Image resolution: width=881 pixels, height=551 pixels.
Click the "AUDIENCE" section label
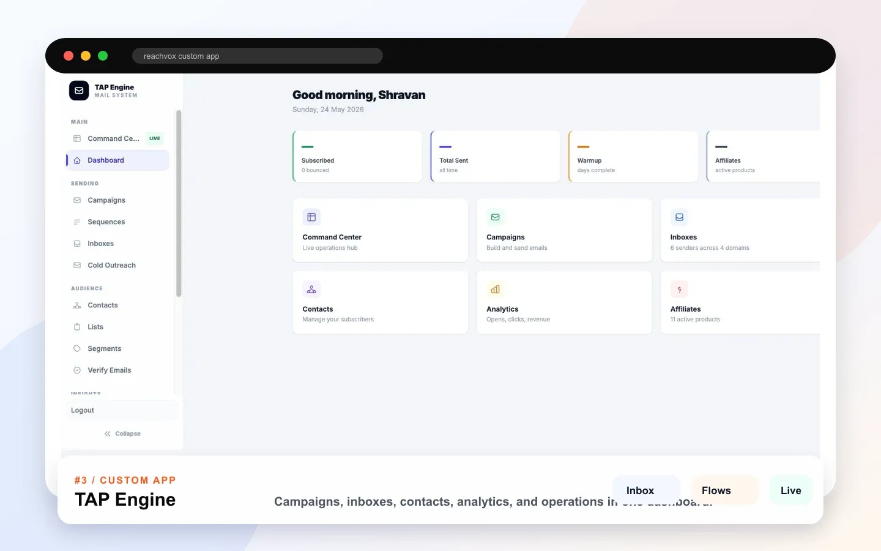87,288
